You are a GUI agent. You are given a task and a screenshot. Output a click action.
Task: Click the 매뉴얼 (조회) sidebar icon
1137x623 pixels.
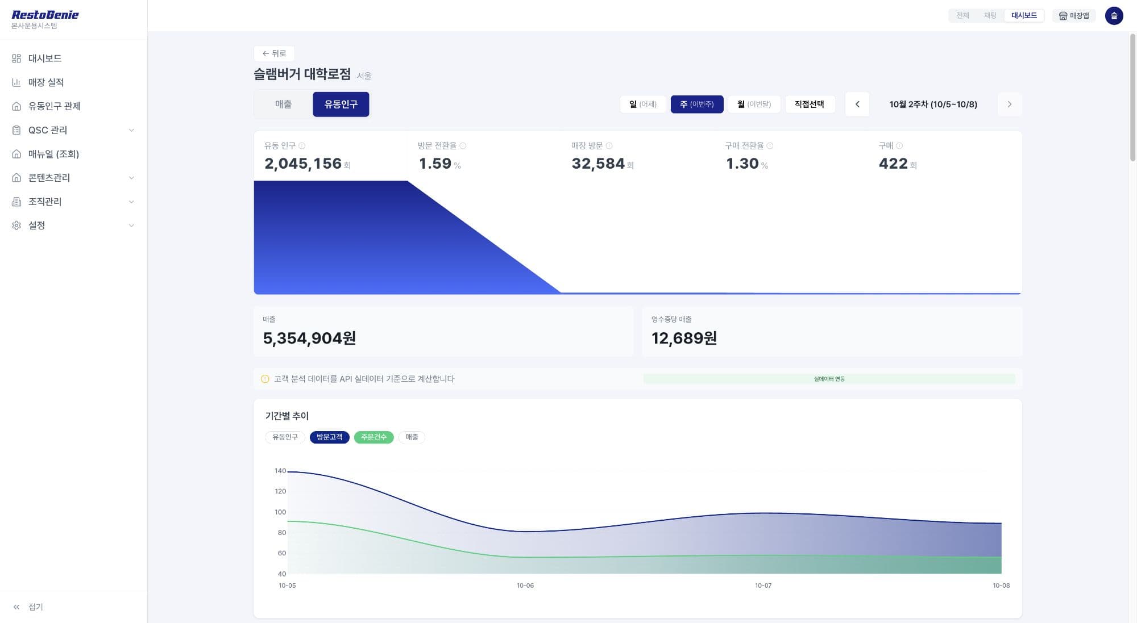coord(16,154)
